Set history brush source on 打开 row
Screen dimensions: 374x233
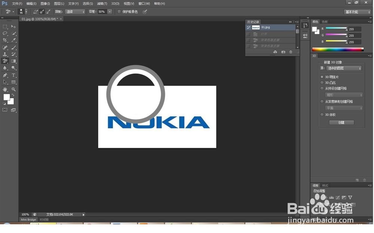point(248,34)
